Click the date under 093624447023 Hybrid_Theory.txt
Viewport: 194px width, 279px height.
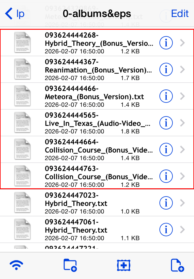75,211
